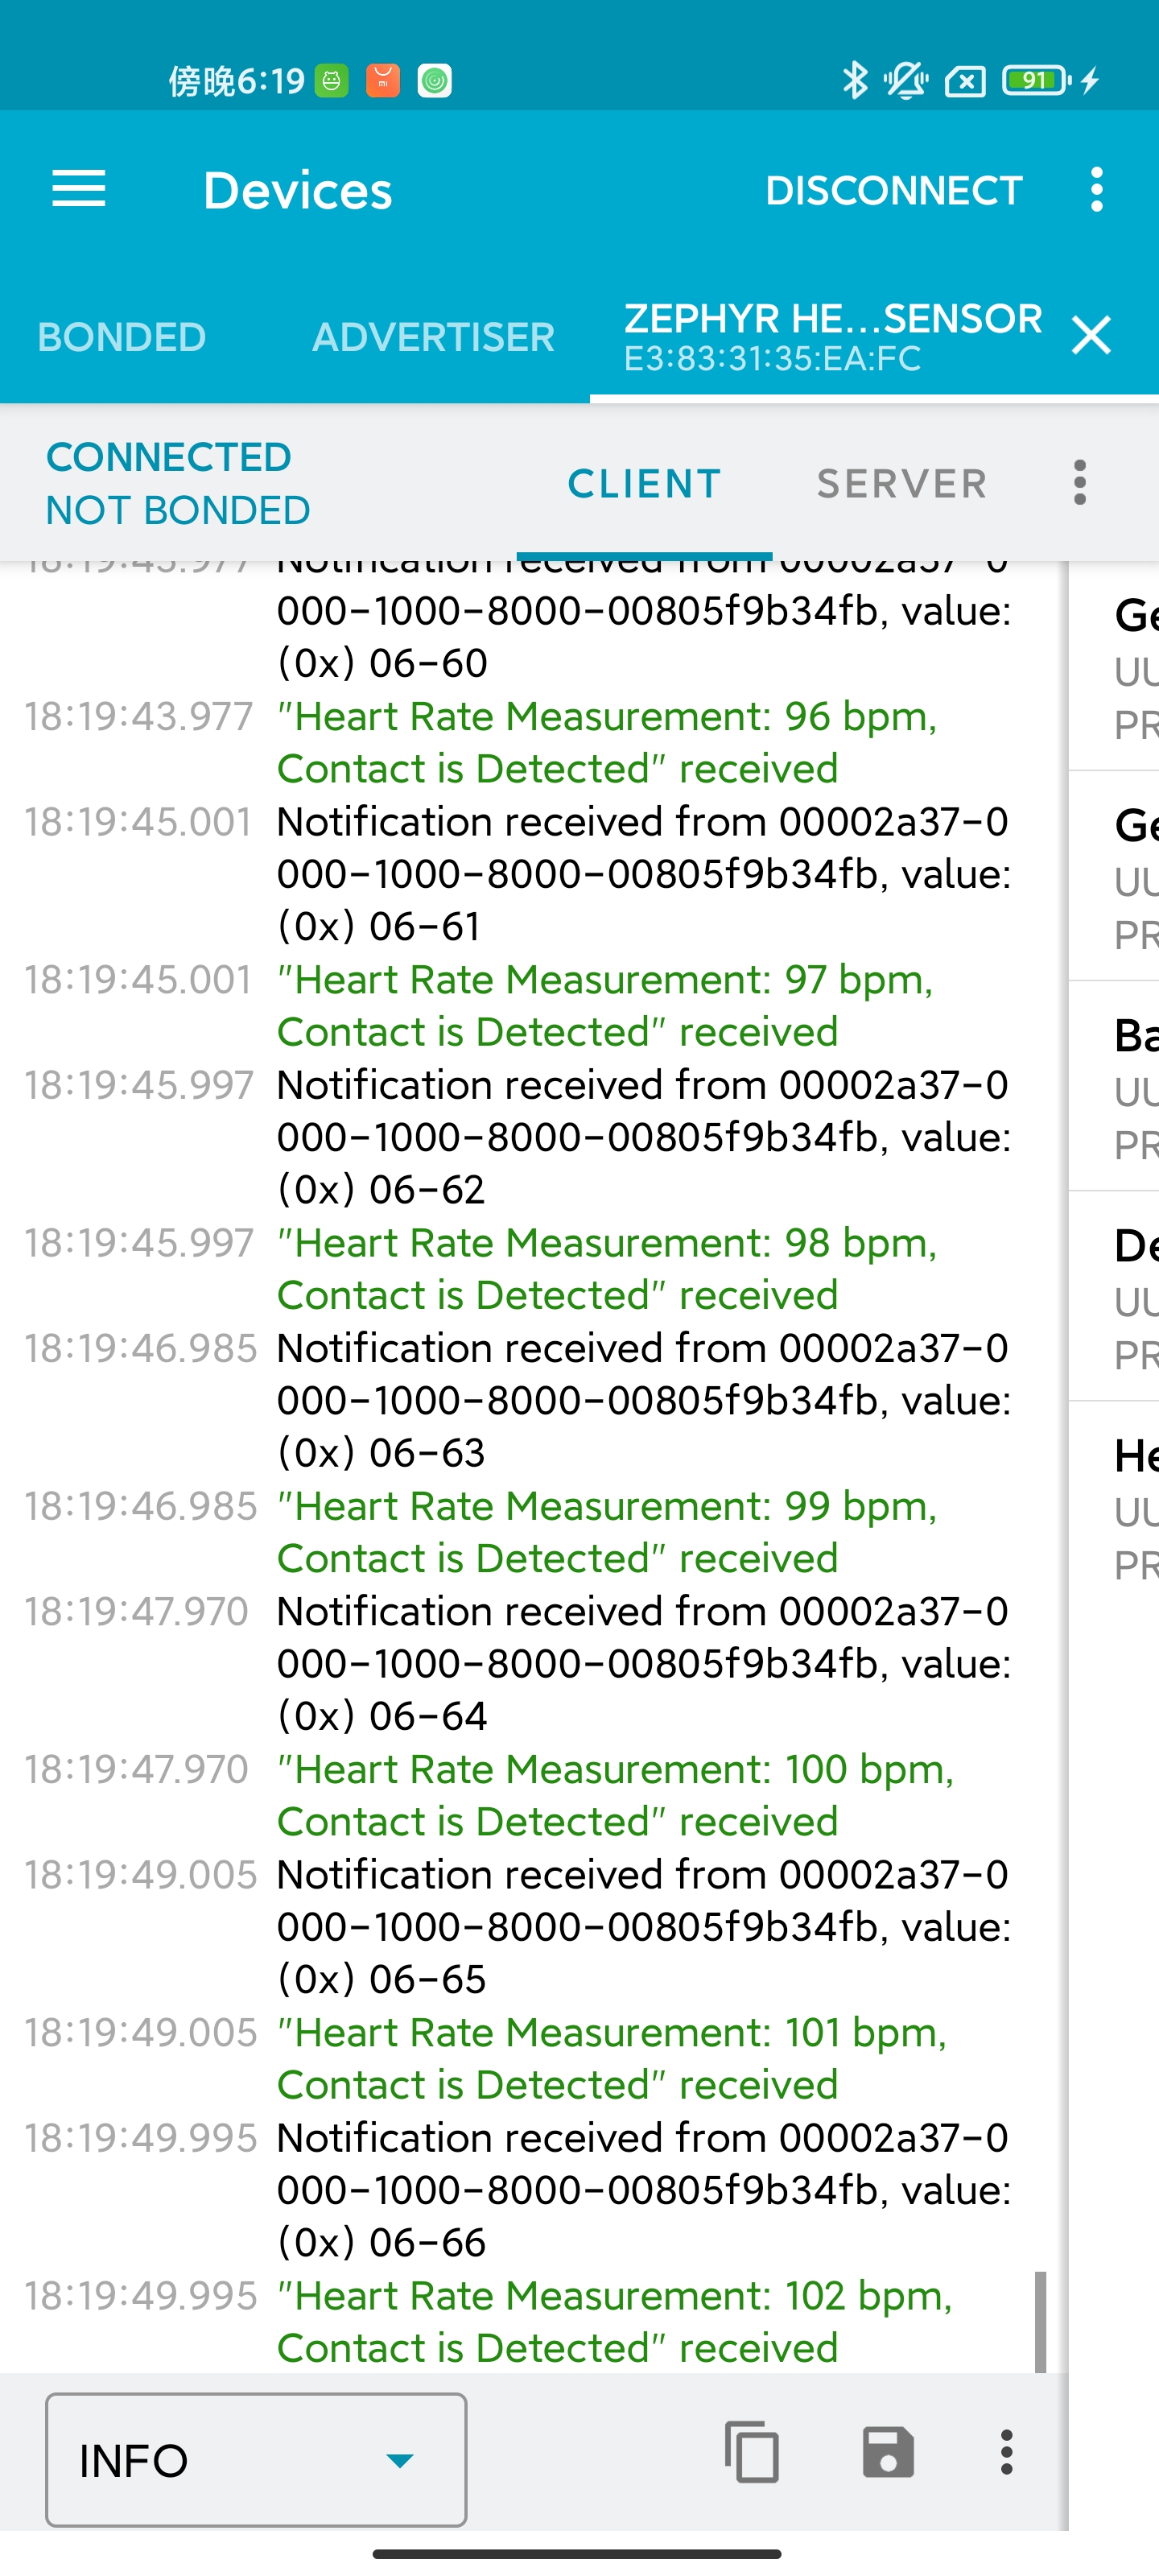Open the INFO log level dropdown
1159x2576 pixels.
pos(256,2459)
